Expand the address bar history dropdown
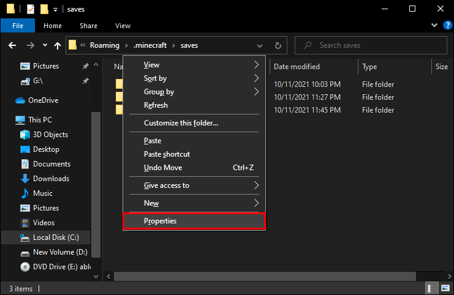The image size is (454, 295). point(263,45)
